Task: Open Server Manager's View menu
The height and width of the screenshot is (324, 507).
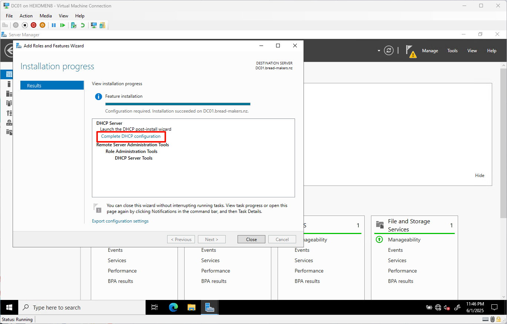Action: tap(472, 51)
